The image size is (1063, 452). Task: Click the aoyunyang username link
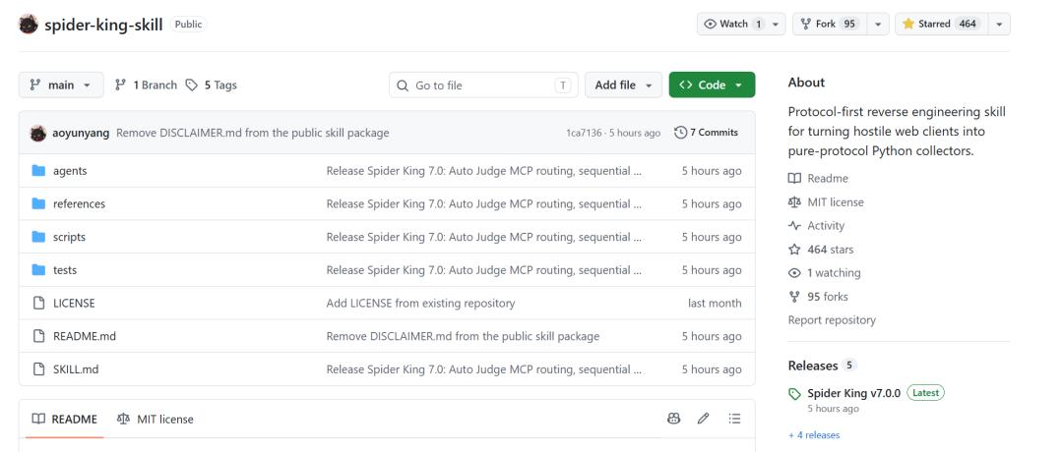(81, 133)
